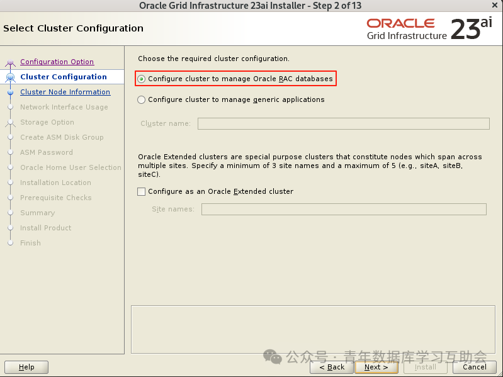Open the Cluster Node Information step link
Screen dimensions: 503x377
(x=65, y=92)
